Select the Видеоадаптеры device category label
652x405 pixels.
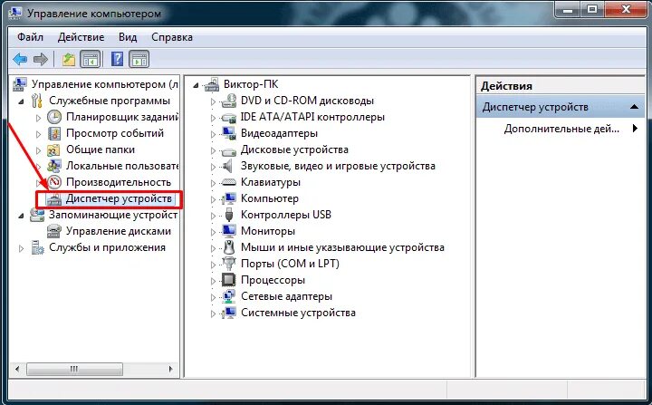(x=279, y=133)
